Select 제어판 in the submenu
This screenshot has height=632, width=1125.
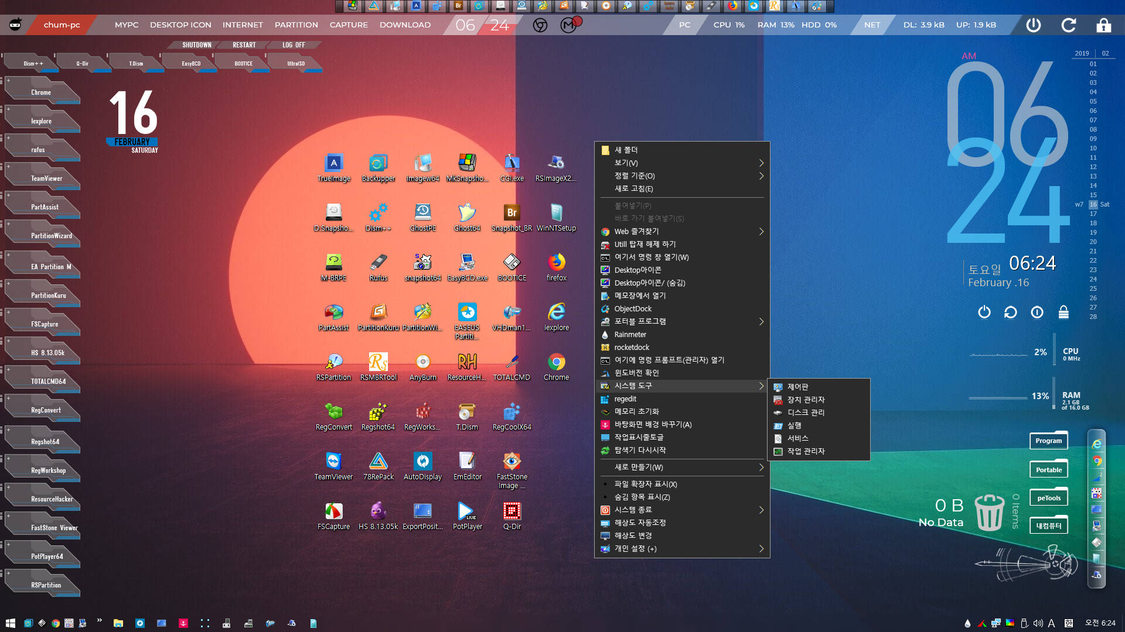pyautogui.click(x=819, y=387)
